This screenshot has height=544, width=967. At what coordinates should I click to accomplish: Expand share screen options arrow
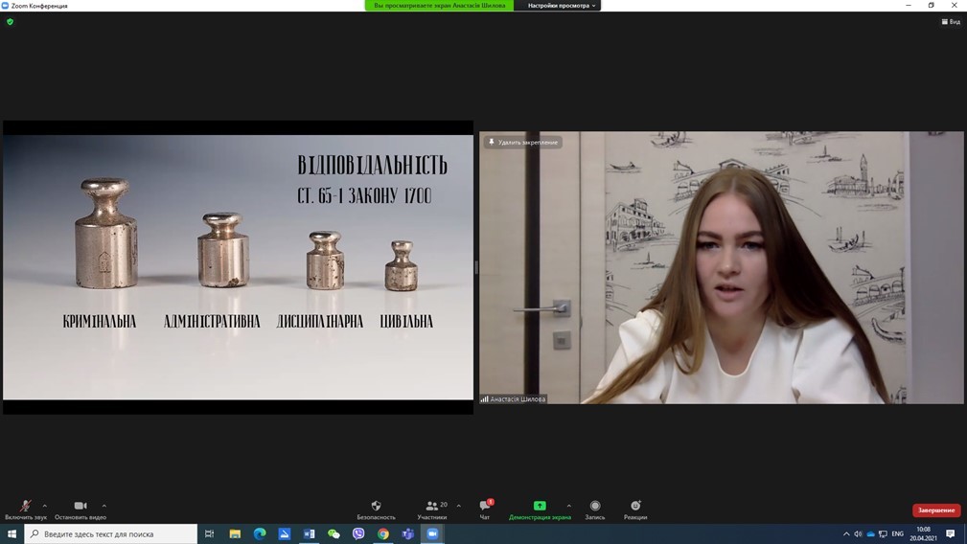click(568, 506)
